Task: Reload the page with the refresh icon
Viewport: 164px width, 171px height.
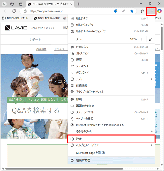Action: (x=14, y=11)
